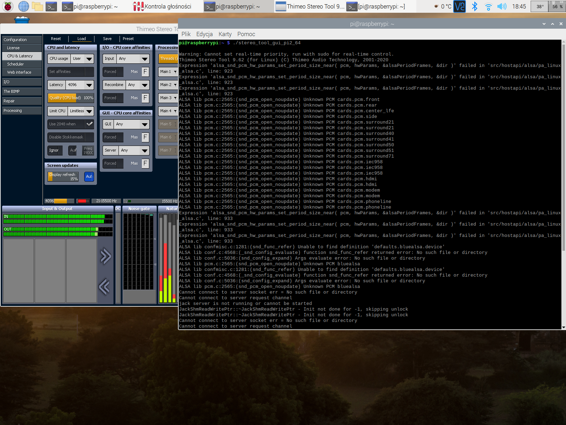Viewport: 566px width, 425px height.
Task: Open Limit CPU Limitless dropdown
Action: (x=81, y=111)
